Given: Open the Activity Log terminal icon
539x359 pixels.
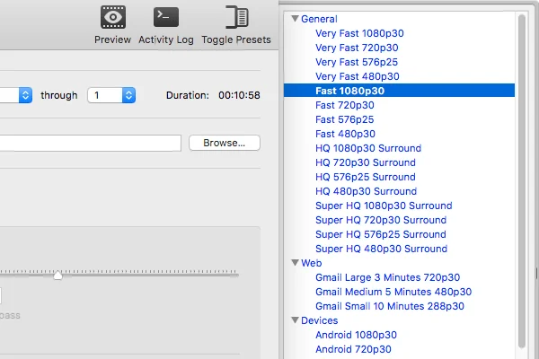Looking at the screenshot, I should coord(166,17).
